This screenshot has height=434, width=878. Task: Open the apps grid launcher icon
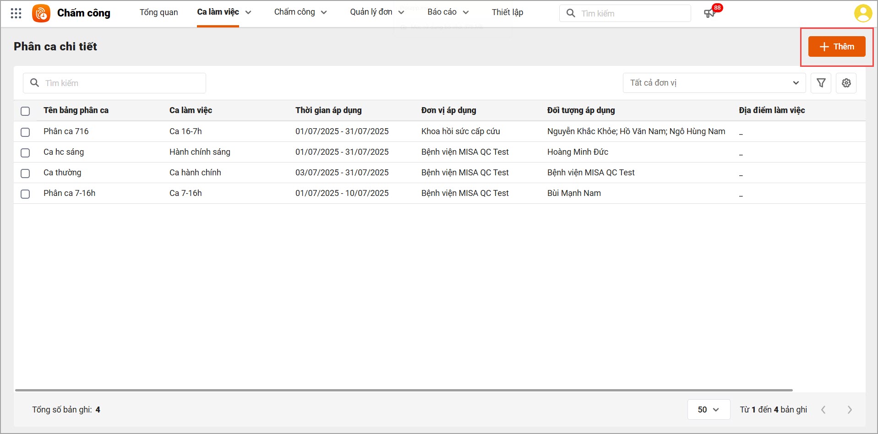(x=16, y=13)
